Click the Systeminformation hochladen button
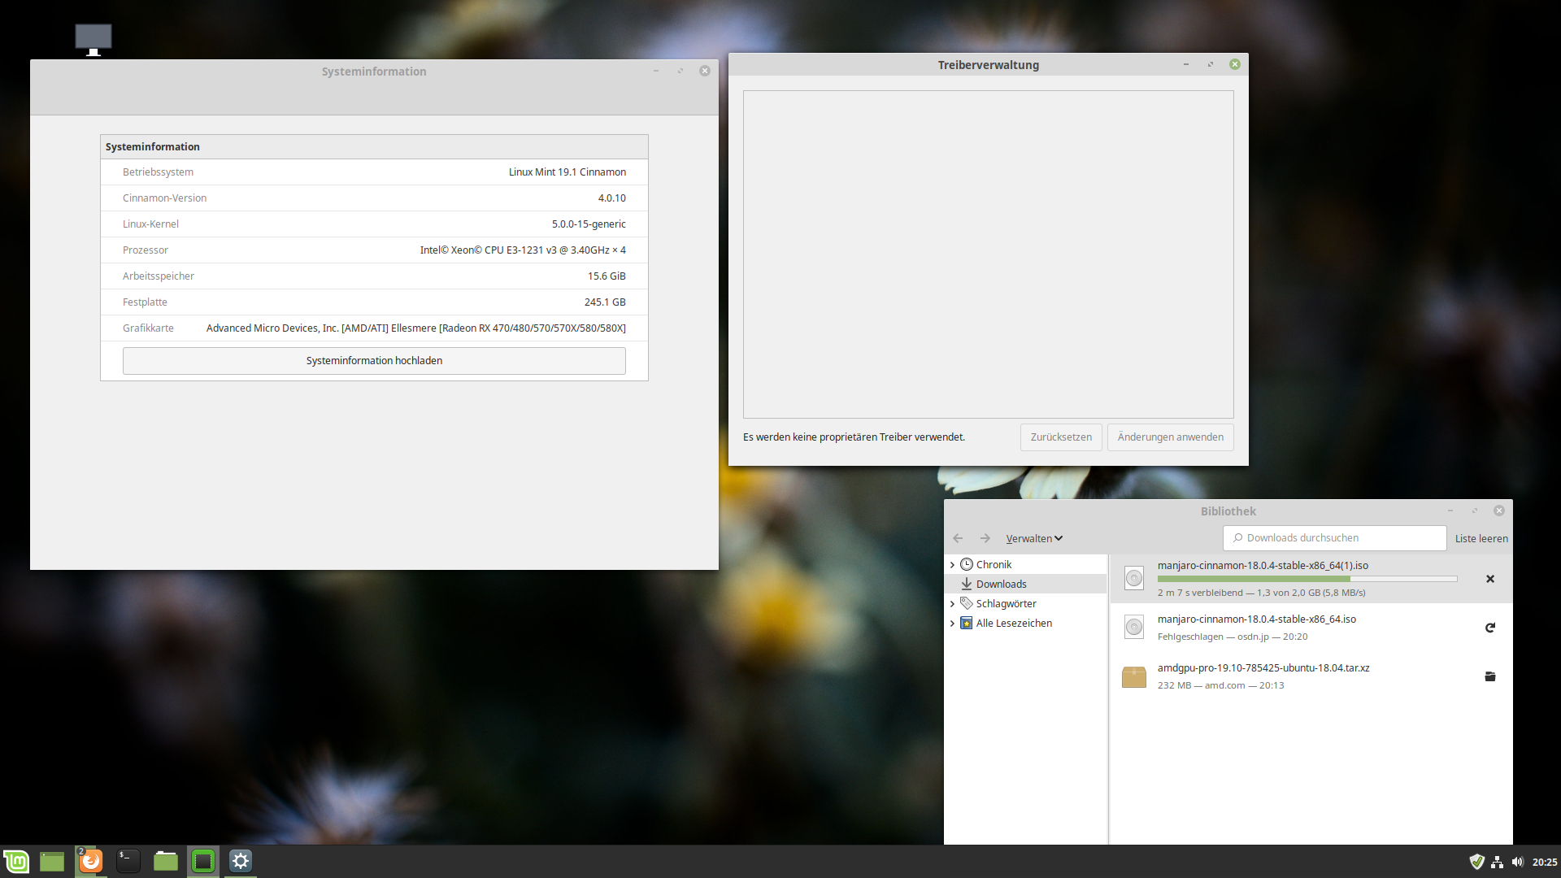Viewport: 1561px width, 878px height. tap(374, 361)
